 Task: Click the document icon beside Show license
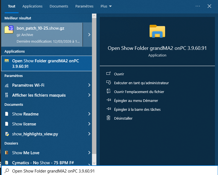(x=7, y=124)
